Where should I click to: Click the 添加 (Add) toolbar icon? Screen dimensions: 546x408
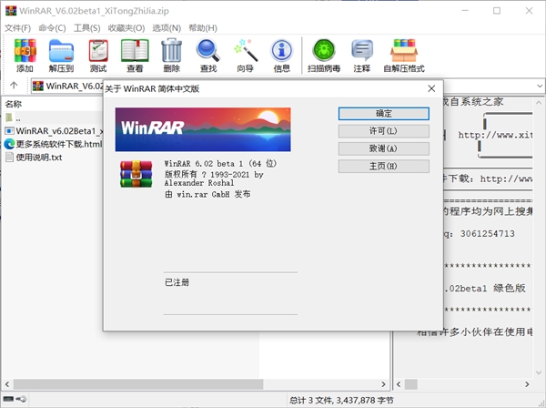pyautogui.click(x=25, y=56)
